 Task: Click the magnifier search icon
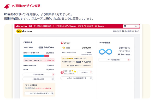coord(123,31)
